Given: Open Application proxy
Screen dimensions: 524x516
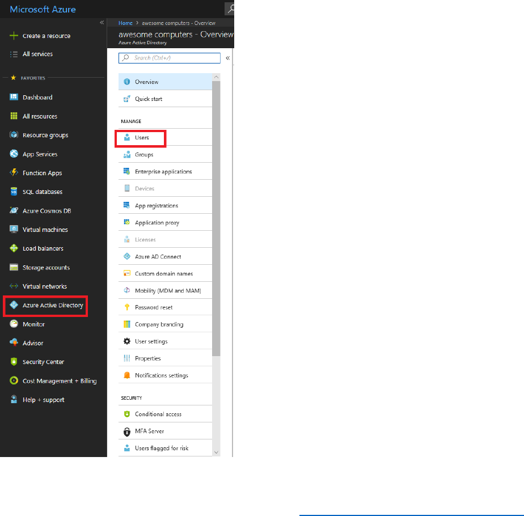Looking at the screenshot, I should pos(165,223).
